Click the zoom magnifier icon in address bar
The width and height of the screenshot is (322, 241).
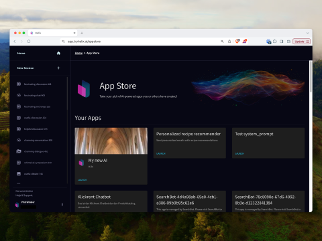222,42
